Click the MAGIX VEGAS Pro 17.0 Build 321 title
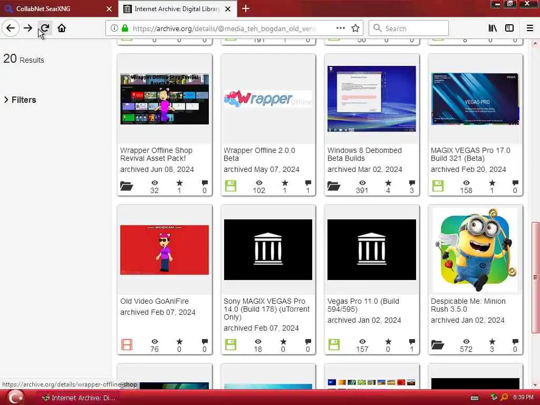Viewport: 540px width, 405px height. pyautogui.click(x=470, y=155)
